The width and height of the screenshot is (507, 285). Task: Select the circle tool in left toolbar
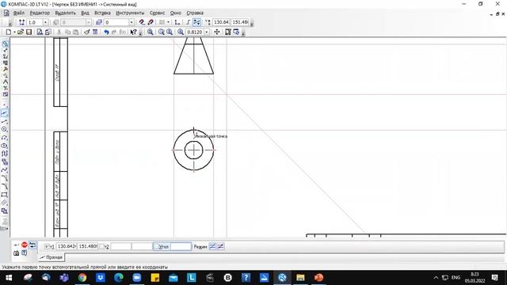pos(5,129)
